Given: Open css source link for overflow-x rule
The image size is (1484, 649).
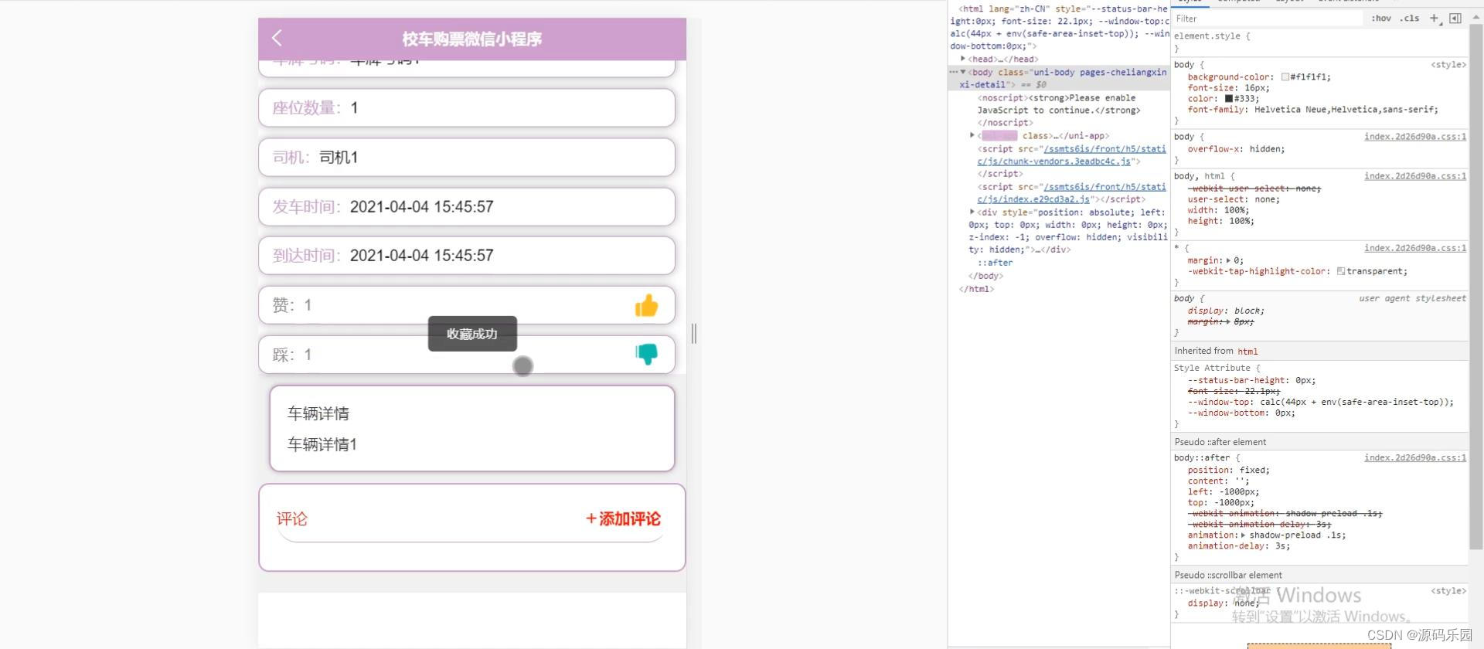Looking at the screenshot, I should [1414, 137].
